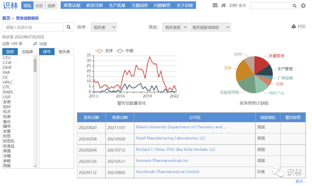This screenshot has width=312, height=186.
Task: Click the 发布日期 column header
Action: pyautogui.click(x=91, y=117)
